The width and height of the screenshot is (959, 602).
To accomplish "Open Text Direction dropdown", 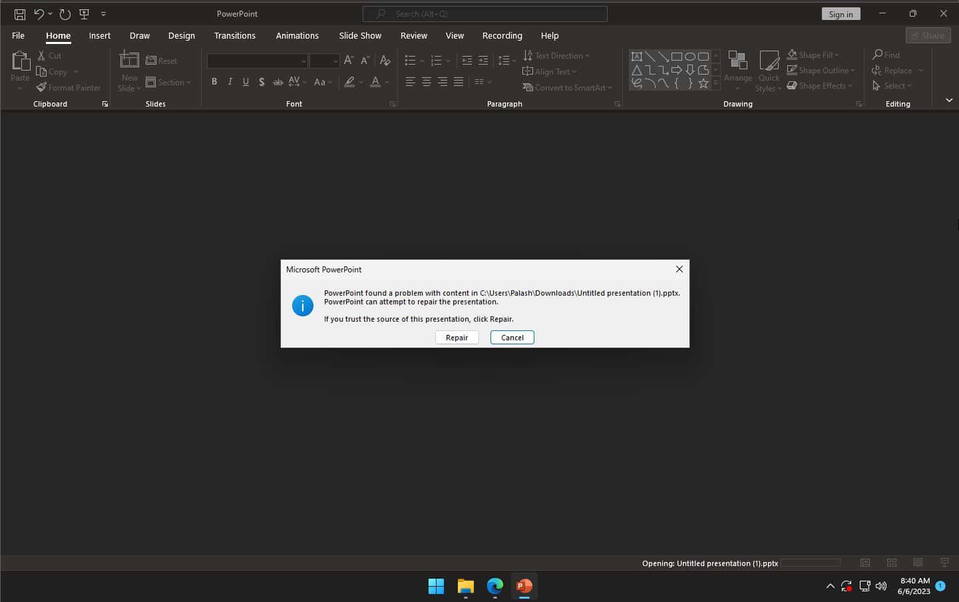I will pyautogui.click(x=556, y=56).
